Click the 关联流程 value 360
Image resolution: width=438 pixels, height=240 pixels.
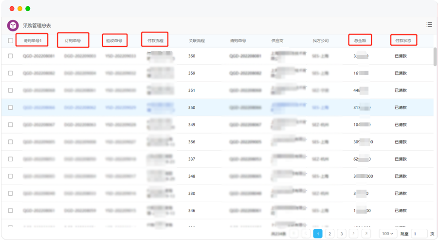pyautogui.click(x=192, y=56)
